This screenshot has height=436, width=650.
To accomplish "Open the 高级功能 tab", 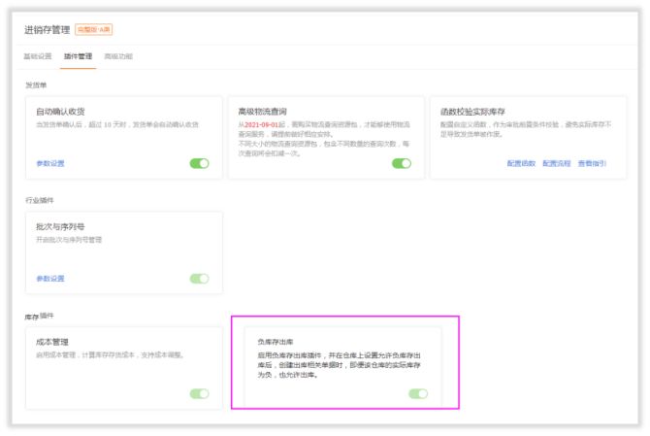I will tap(118, 56).
